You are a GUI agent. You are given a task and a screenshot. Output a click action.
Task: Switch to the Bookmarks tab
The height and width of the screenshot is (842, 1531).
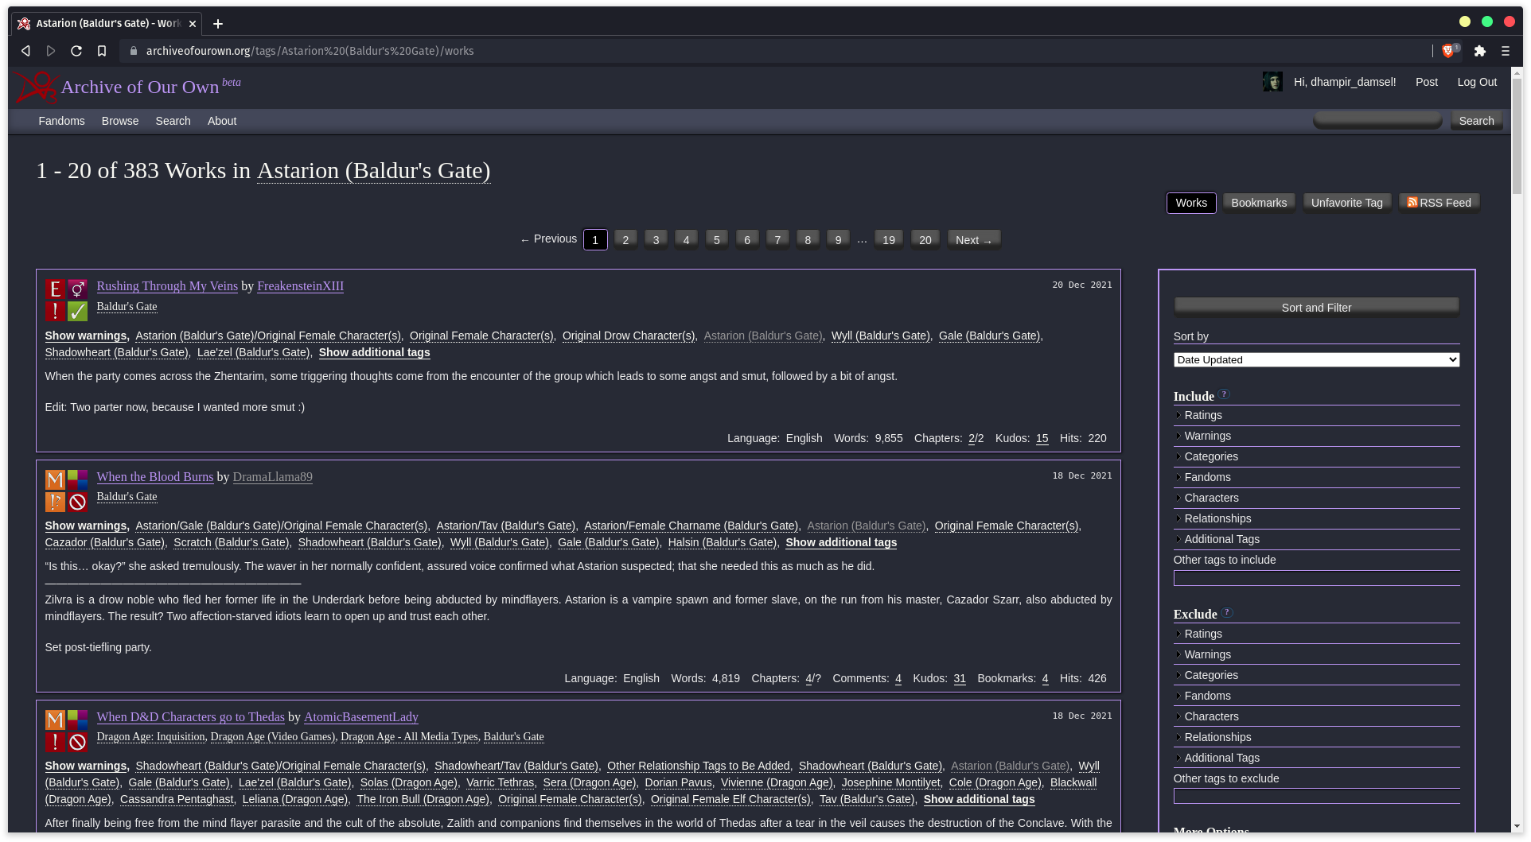1259,203
